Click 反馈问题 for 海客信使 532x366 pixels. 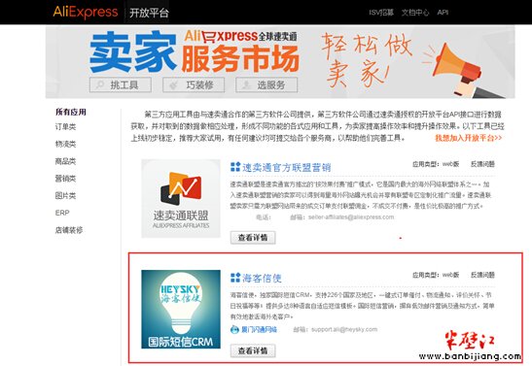[482, 275]
